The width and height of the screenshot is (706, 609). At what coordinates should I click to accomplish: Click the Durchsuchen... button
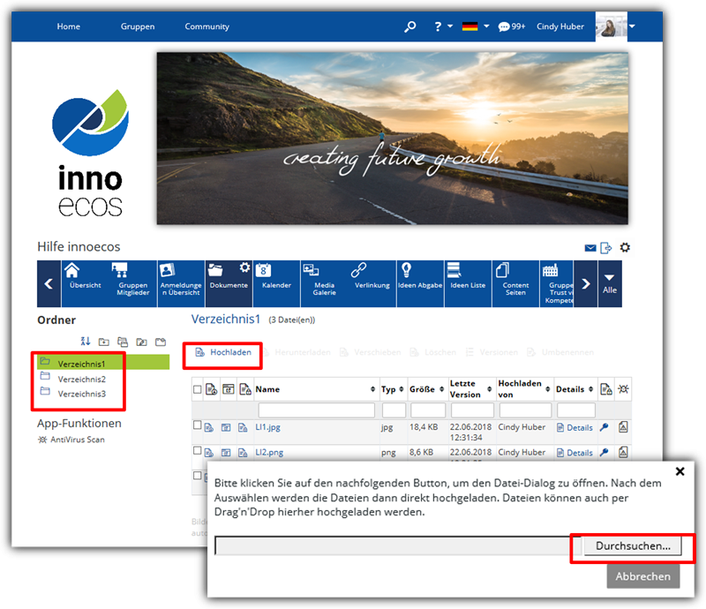coord(633,546)
